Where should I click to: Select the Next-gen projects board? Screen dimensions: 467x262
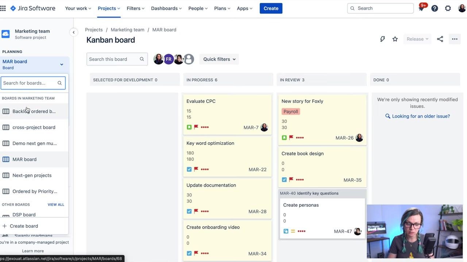(x=34, y=175)
